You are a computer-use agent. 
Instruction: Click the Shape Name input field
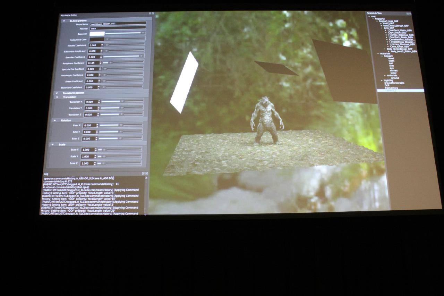tap(118, 24)
